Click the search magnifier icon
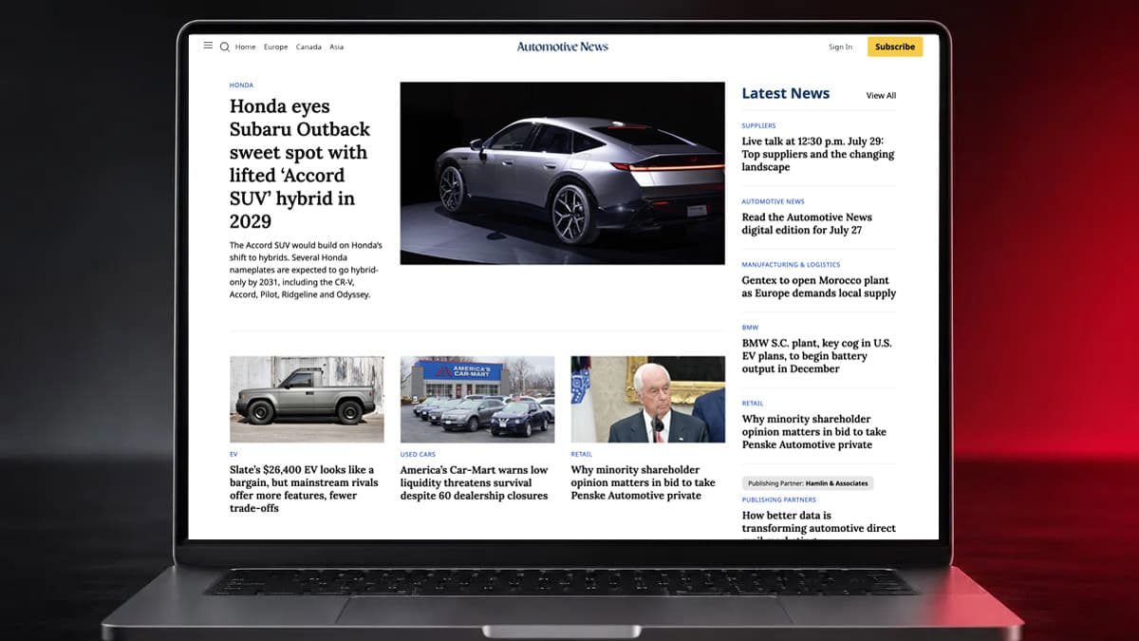The image size is (1139, 641). (225, 47)
